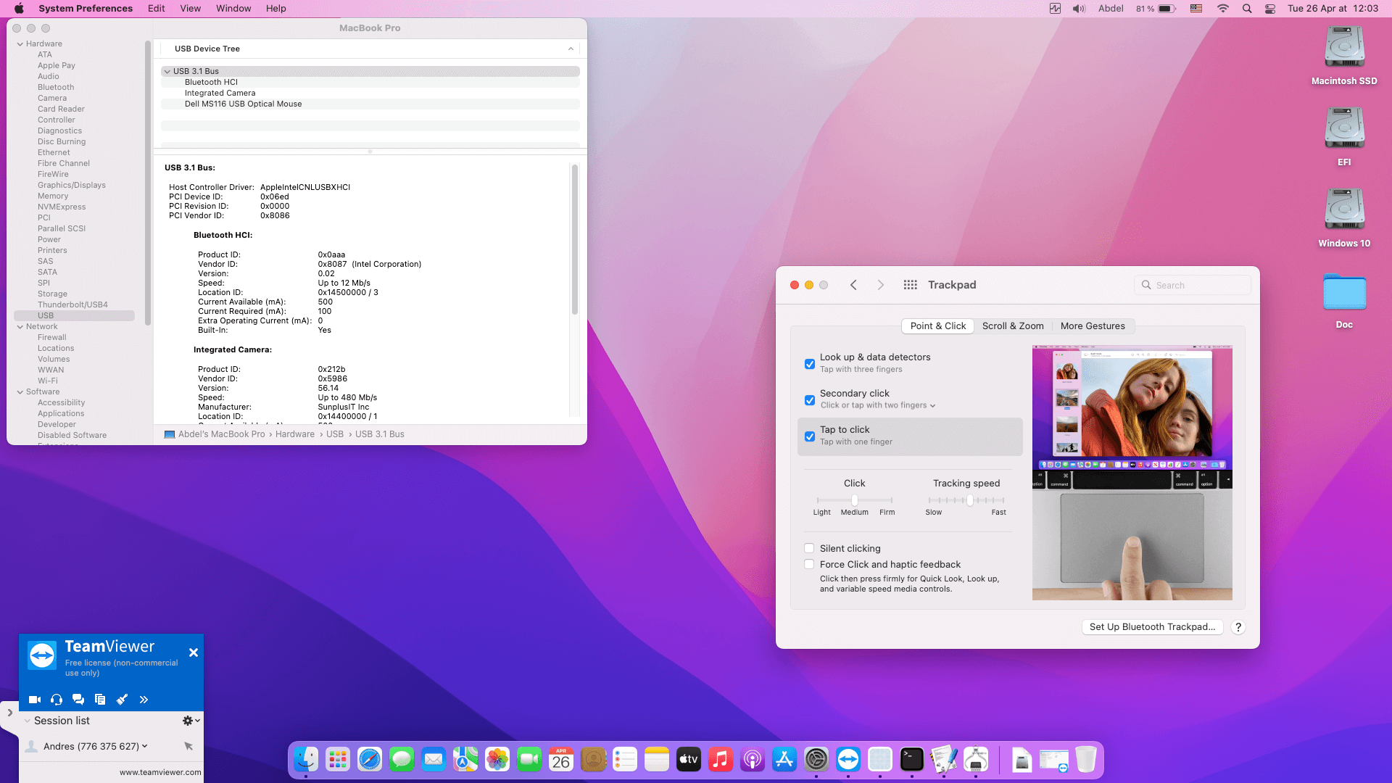
Task: Open Finder from the Dock
Action: point(306,760)
